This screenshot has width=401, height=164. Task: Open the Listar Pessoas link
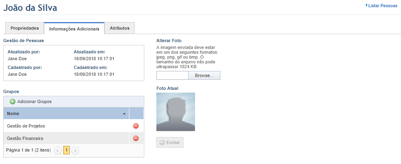click(x=382, y=6)
